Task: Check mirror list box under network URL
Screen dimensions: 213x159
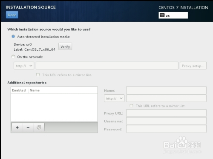Action: pyautogui.click(x=38, y=75)
